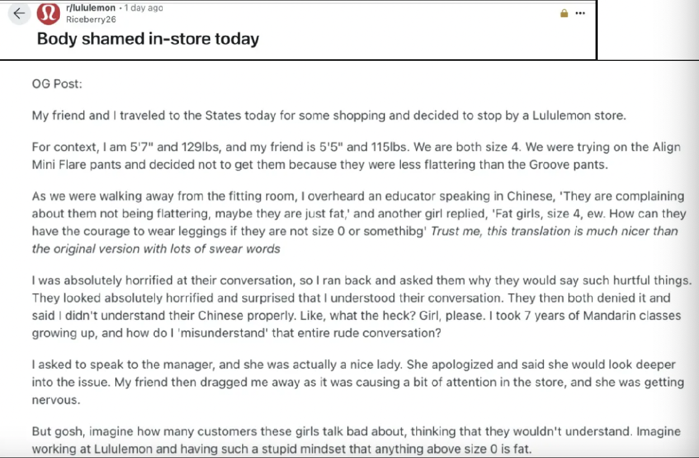Click the 'For context' height and weight paragraph
This screenshot has width=699, height=458.
pyautogui.click(x=356, y=156)
